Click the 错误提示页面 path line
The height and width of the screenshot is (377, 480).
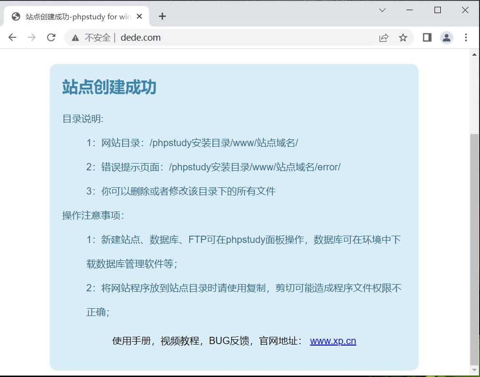coord(213,167)
